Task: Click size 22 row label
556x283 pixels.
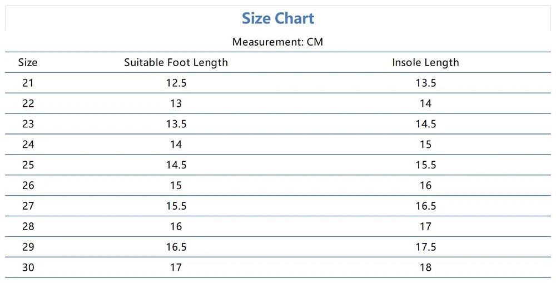Action: tap(28, 103)
